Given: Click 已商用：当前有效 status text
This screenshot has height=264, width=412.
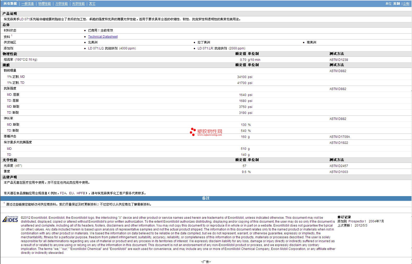Looking at the screenshot, I should click(100, 30).
